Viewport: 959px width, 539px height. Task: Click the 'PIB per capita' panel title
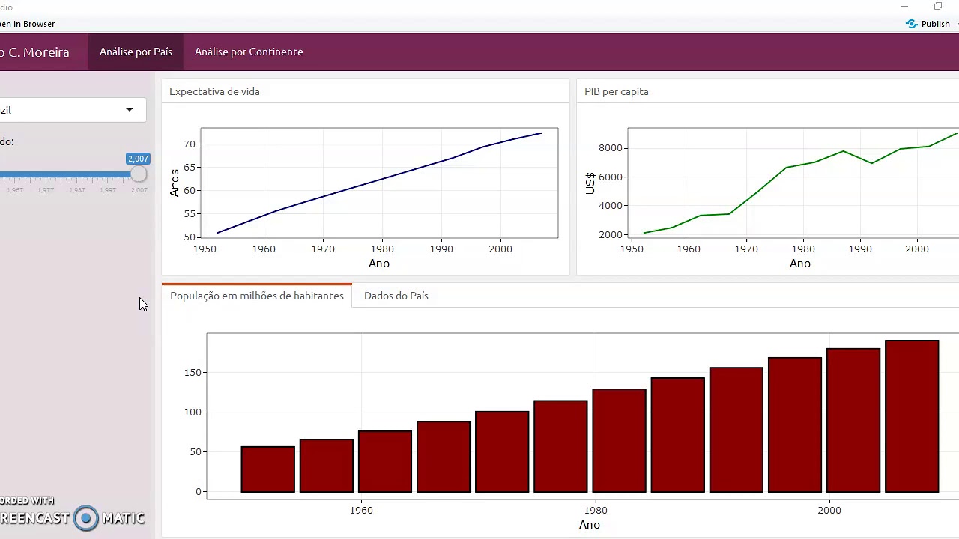[x=617, y=91]
